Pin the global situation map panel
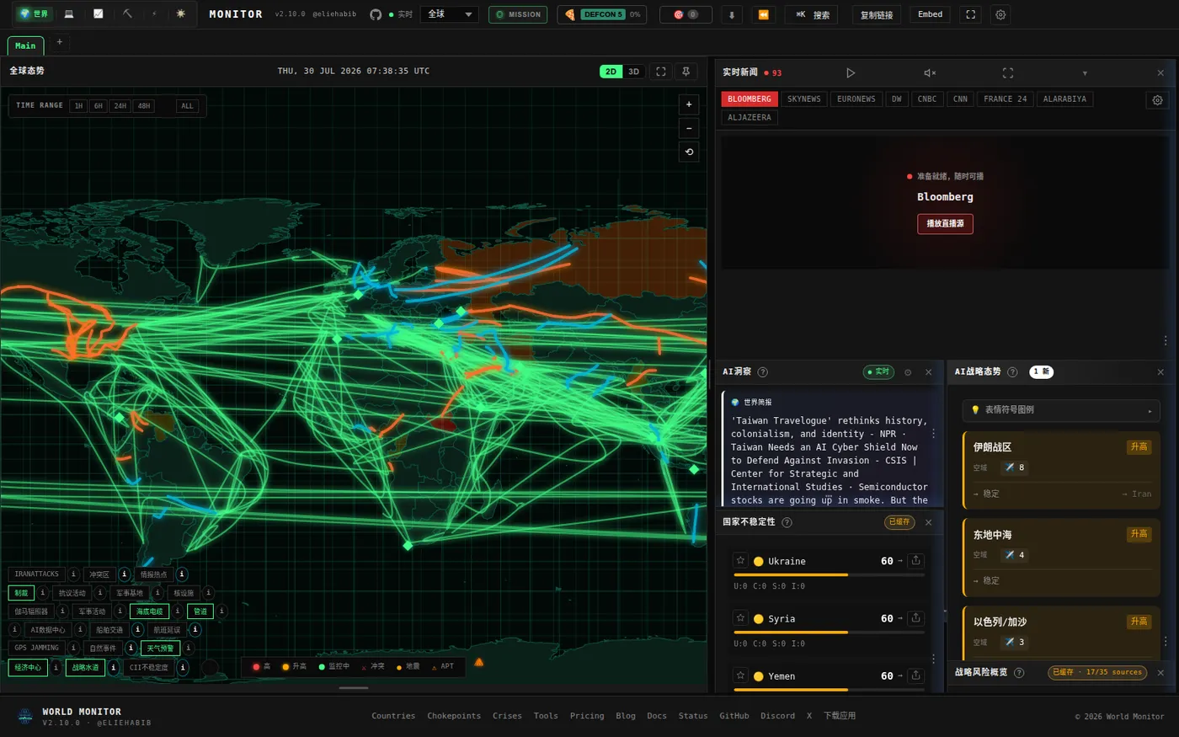The image size is (1179, 737). point(686,72)
